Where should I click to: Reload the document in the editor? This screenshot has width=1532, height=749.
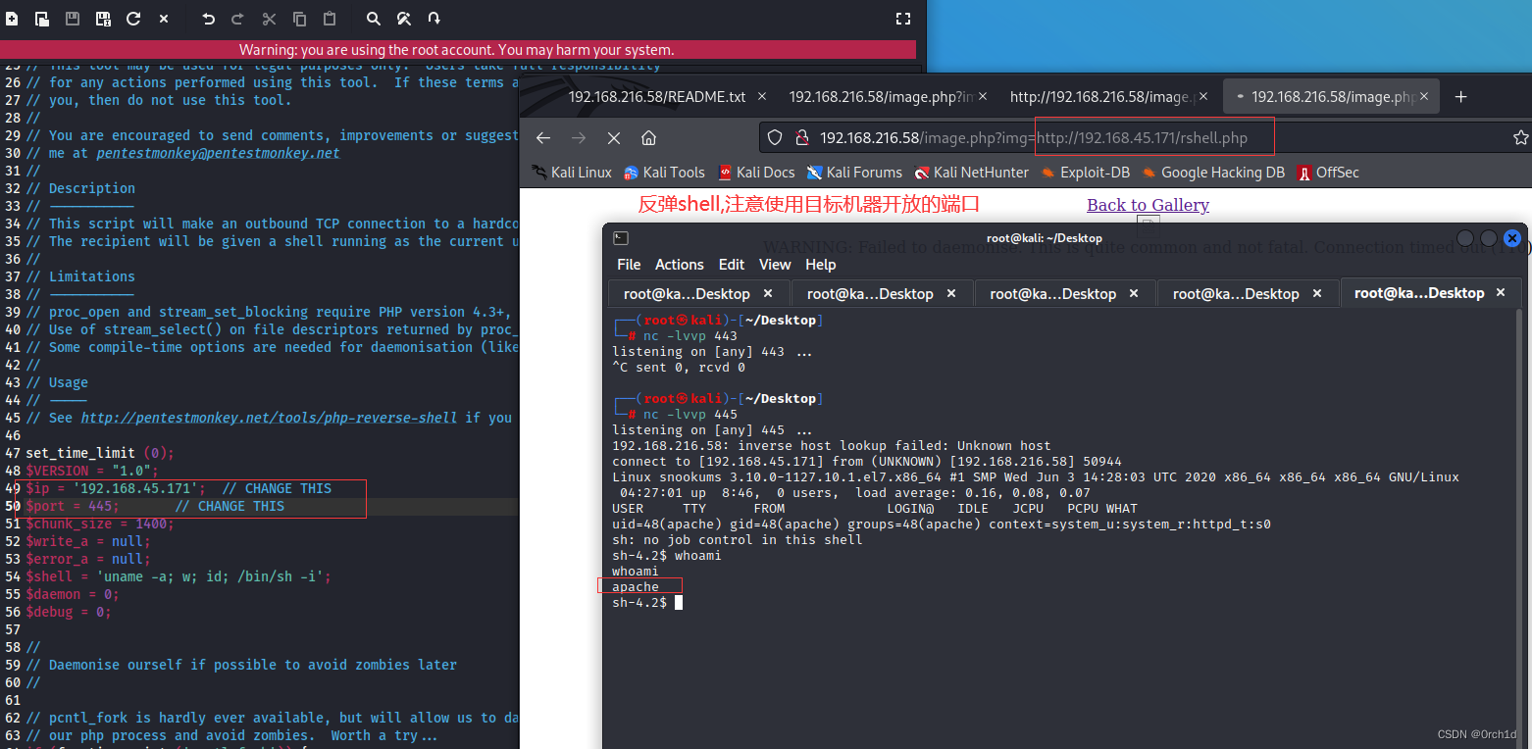[133, 19]
